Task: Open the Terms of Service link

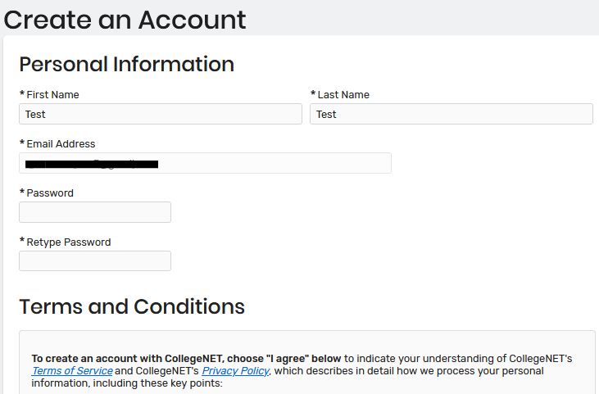Action: tap(72, 371)
